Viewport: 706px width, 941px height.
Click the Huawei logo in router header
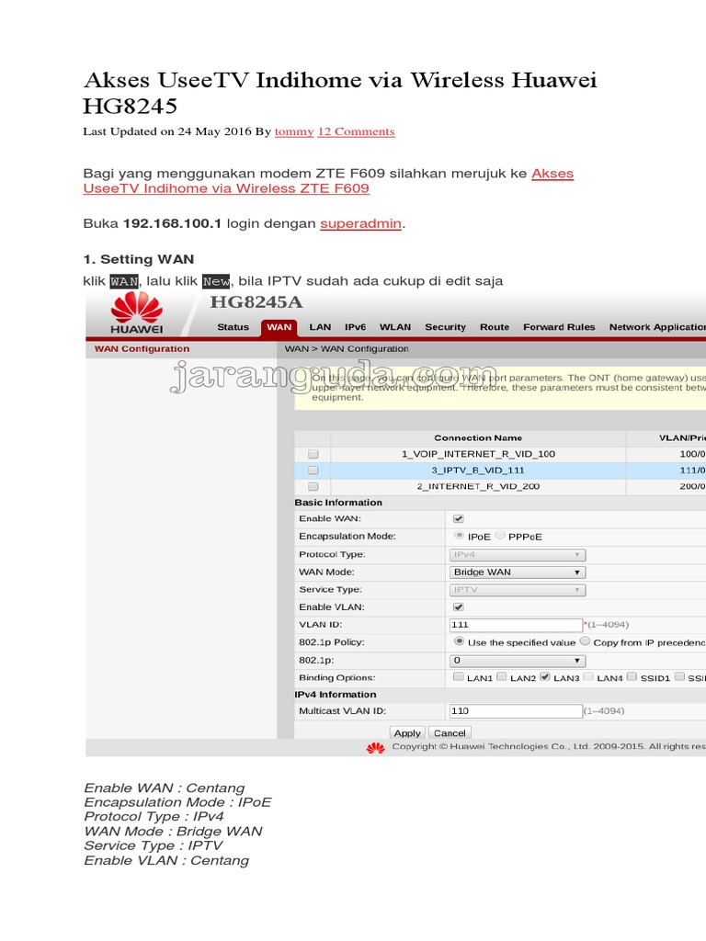(x=136, y=312)
